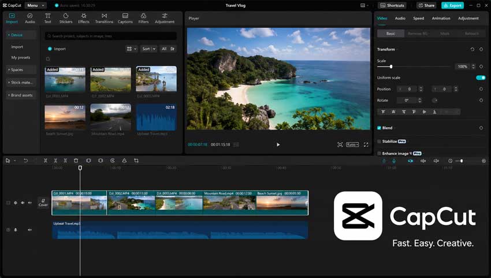Viewport: 491px width, 278px height.
Task: Enter fullscreen player view
Action: (x=366, y=144)
